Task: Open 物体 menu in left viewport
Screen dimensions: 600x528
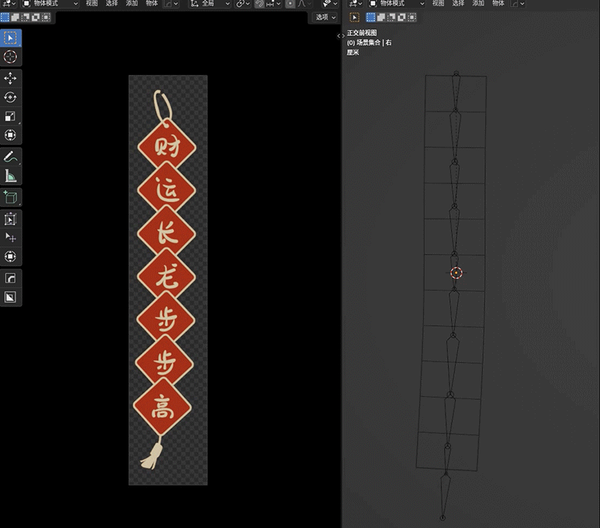Action: (151, 4)
